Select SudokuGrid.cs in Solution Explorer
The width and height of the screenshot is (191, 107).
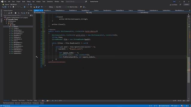(x=17, y=53)
